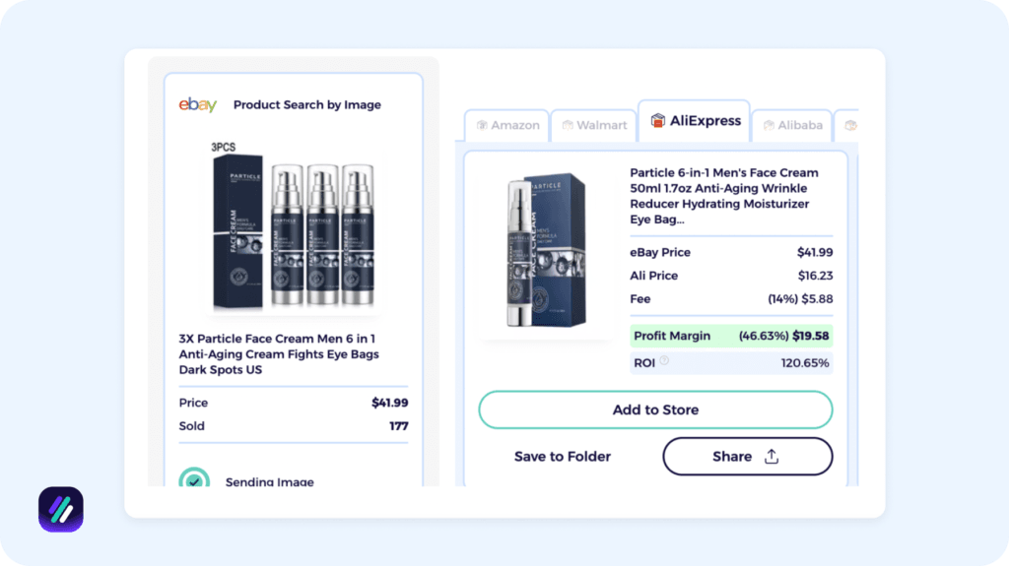Viewport: 1009px width, 566px height.
Task: Open the purple app logo icon
Action: 61,510
